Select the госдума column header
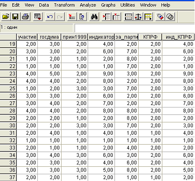Image resolution: width=195 pixels, height=181 pixels. [x=49, y=37]
